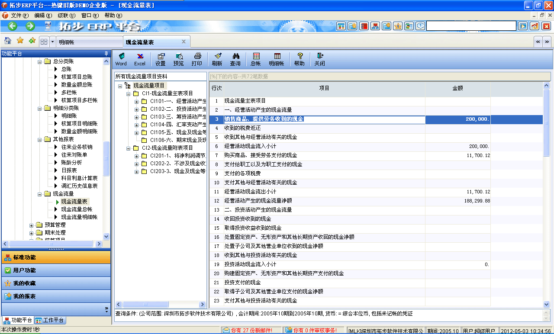The height and width of the screenshot is (334, 554).
Task: Open 总帐 general ledger view
Action: pos(256,59)
